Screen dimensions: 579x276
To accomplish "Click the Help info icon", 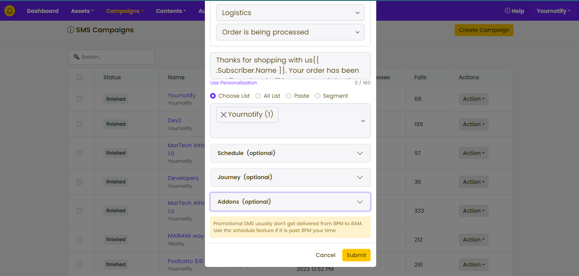I will 507,11.
